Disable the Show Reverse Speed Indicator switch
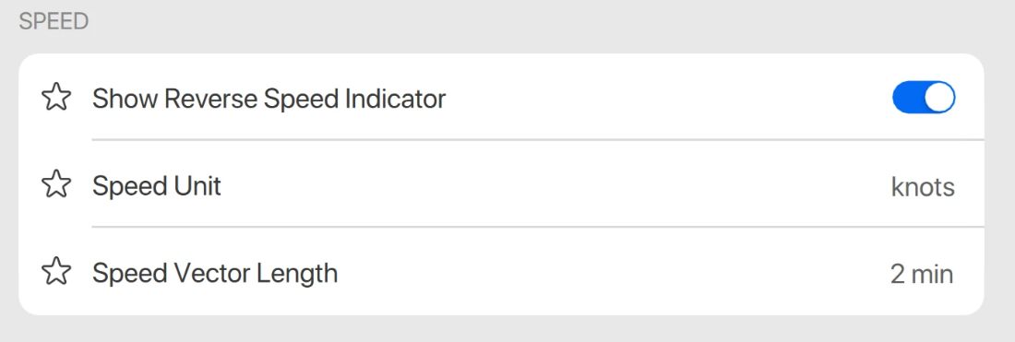This screenshot has height=342, width=1015. click(x=924, y=98)
